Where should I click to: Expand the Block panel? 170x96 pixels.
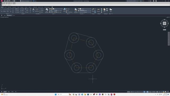[68, 14]
